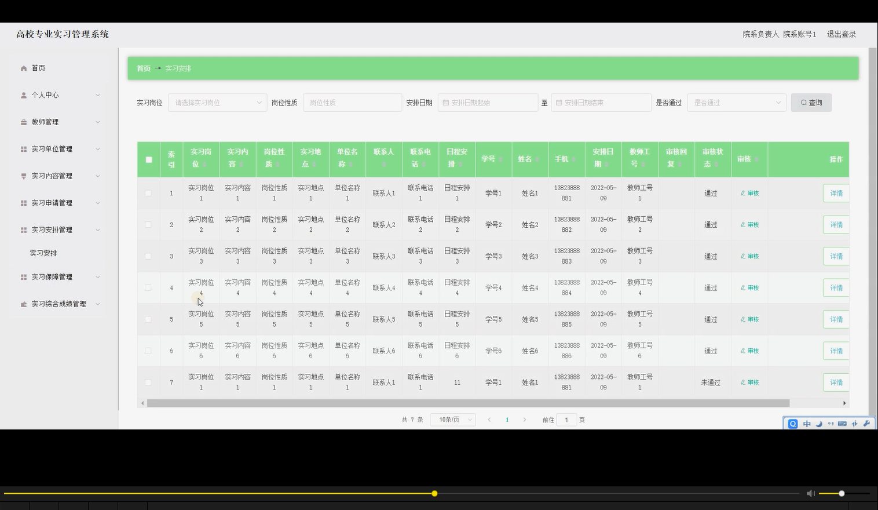878x510 pixels.
Task: Open 详情 for row 3
Action: (x=836, y=256)
